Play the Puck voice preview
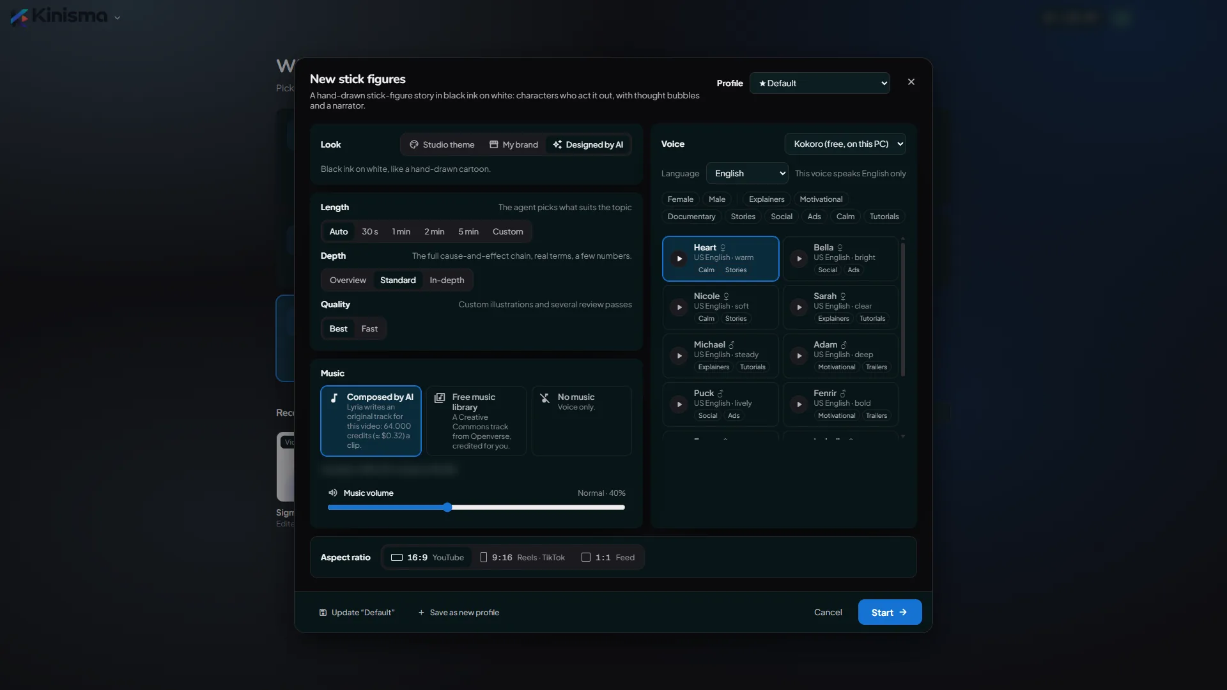 [x=679, y=404]
